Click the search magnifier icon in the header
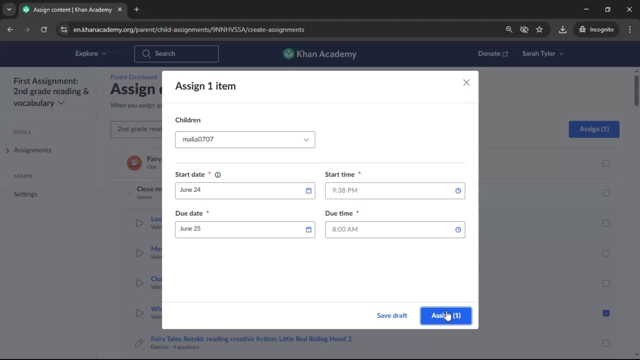 coord(146,54)
